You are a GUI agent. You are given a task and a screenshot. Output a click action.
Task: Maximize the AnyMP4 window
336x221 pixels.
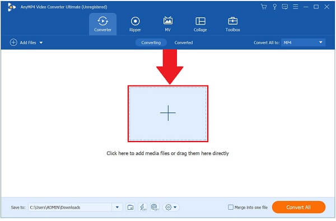point(316,7)
